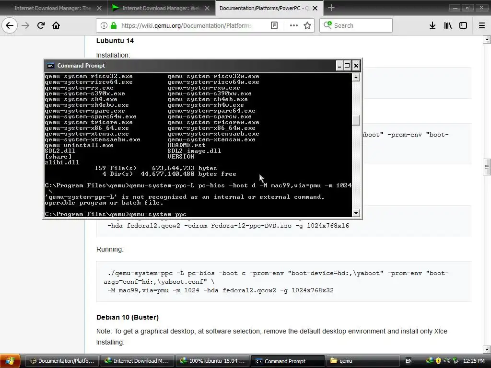Image resolution: width=491 pixels, height=368 pixels.
Task: Reload the QEMU wiki page
Action: pyautogui.click(x=41, y=25)
